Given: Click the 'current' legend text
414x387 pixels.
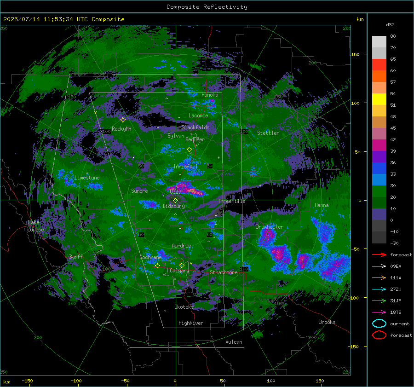Looking at the screenshot, I should [400, 323].
